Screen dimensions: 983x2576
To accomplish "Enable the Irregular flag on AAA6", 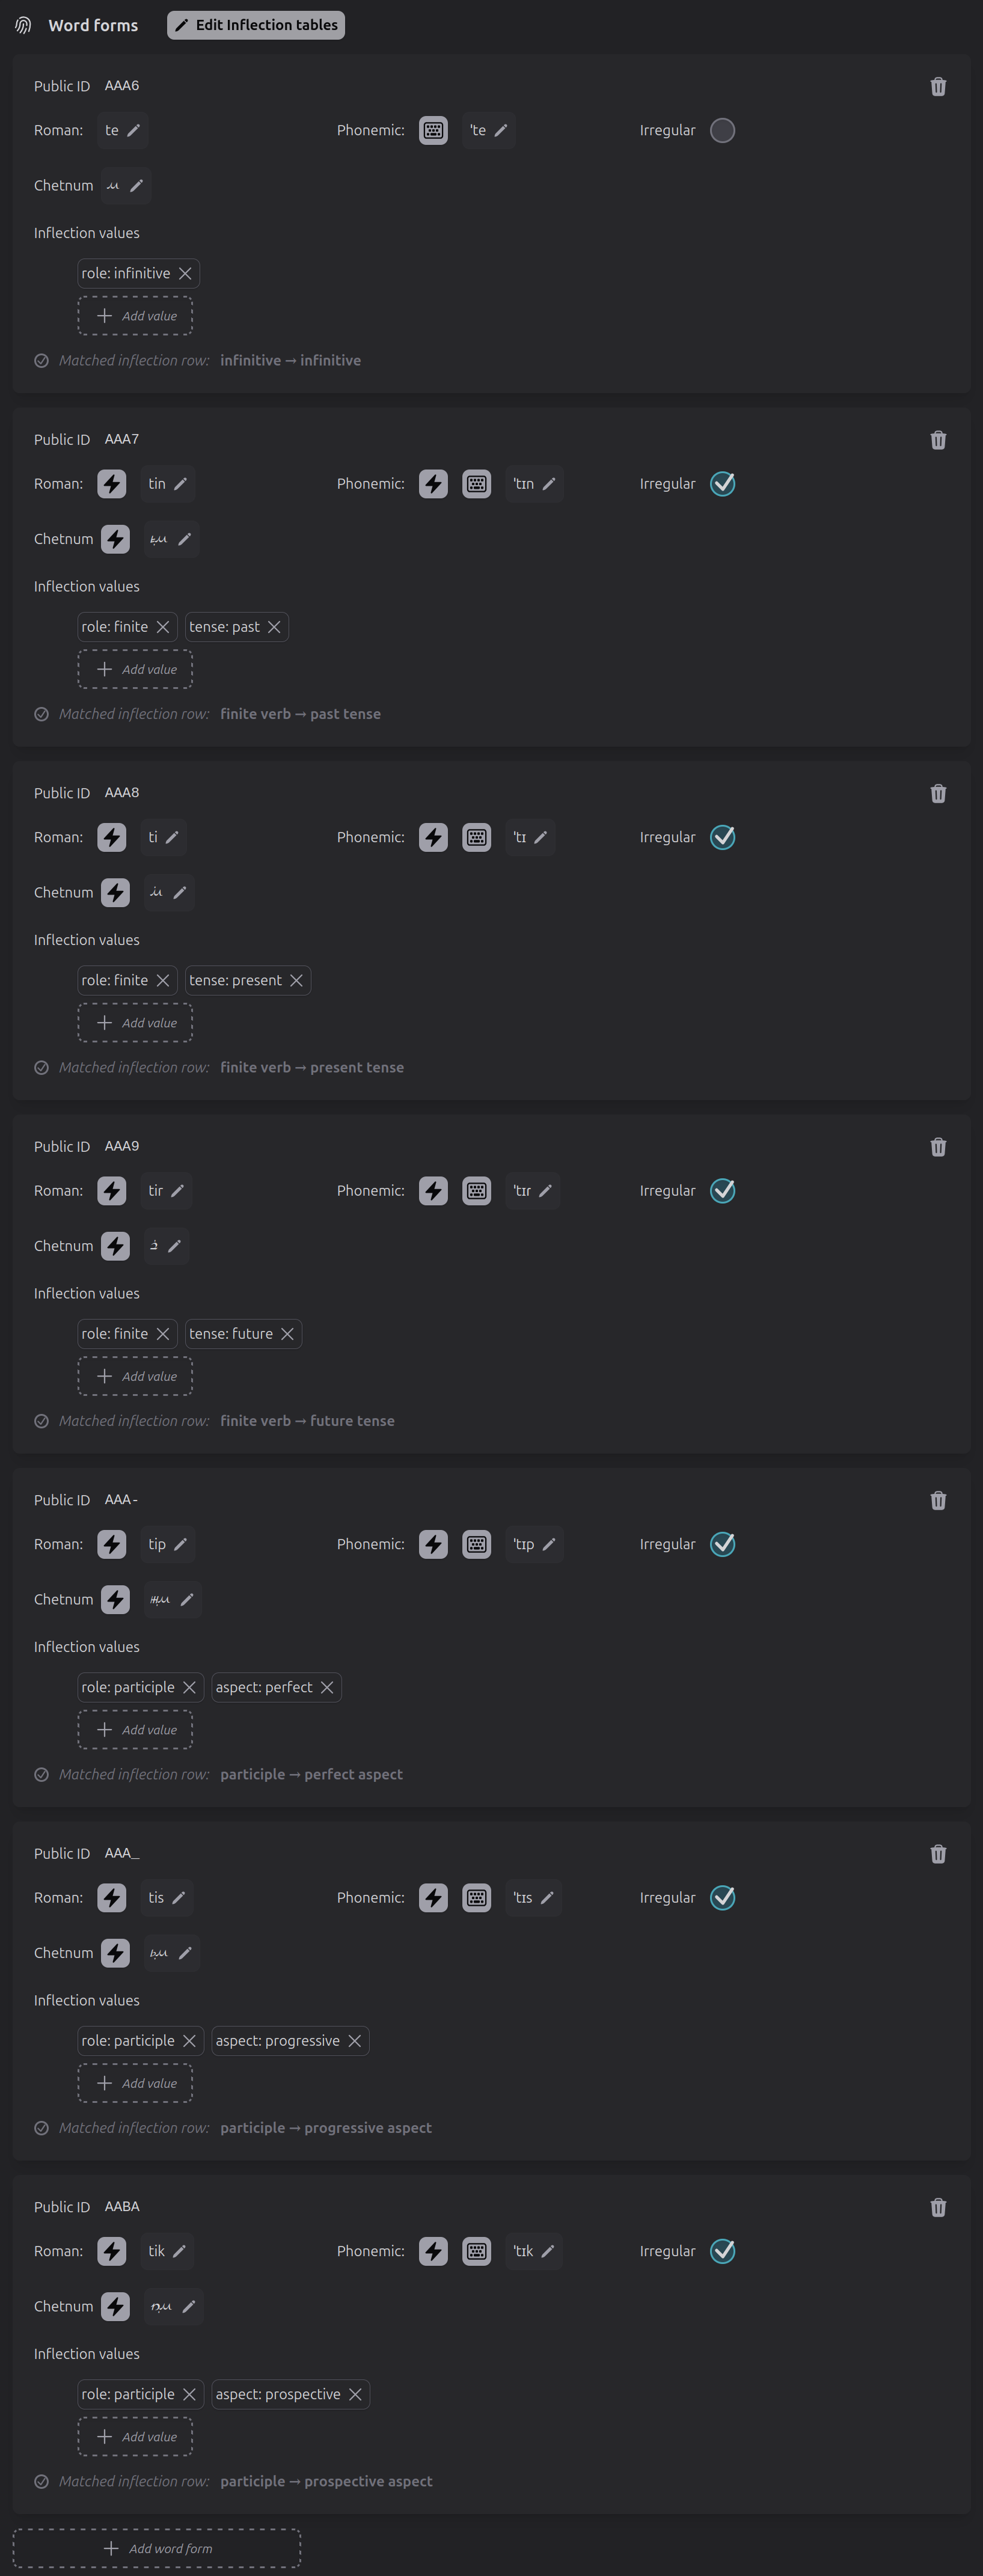I will click(722, 130).
